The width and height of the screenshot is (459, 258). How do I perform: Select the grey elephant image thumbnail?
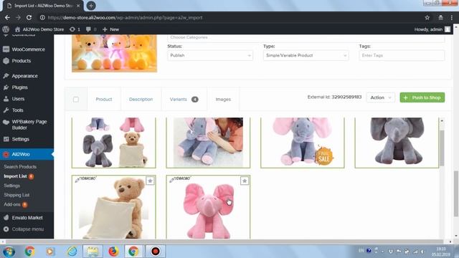pyautogui.click(x=397, y=143)
